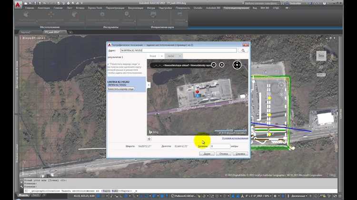The height and width of the screenshot is (200, 357).
Task: Click Map Aerial icon in Интерактивная карта panel
Action: (153, 15)
